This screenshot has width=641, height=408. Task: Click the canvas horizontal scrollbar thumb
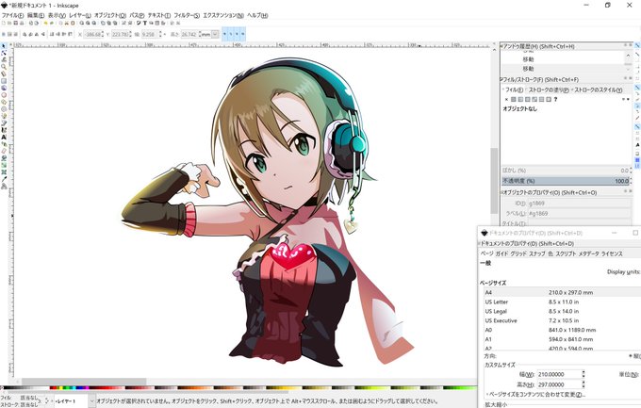coord(84,382)
